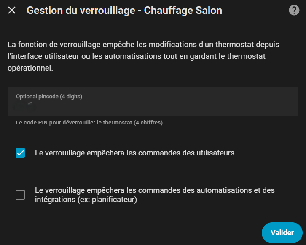This screenshot has width=306, height=245.
Task: Click "(4 chiffres)" in the PIN helper text
Action: click(x=148, y=123)
